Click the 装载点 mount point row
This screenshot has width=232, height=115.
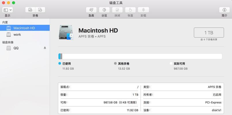point(99,87)
